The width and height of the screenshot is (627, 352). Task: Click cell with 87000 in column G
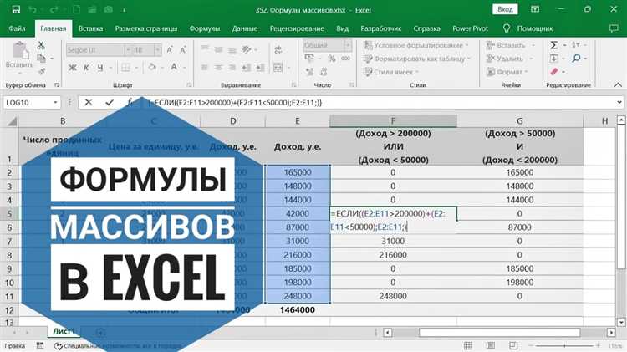[x=520, y=227]
